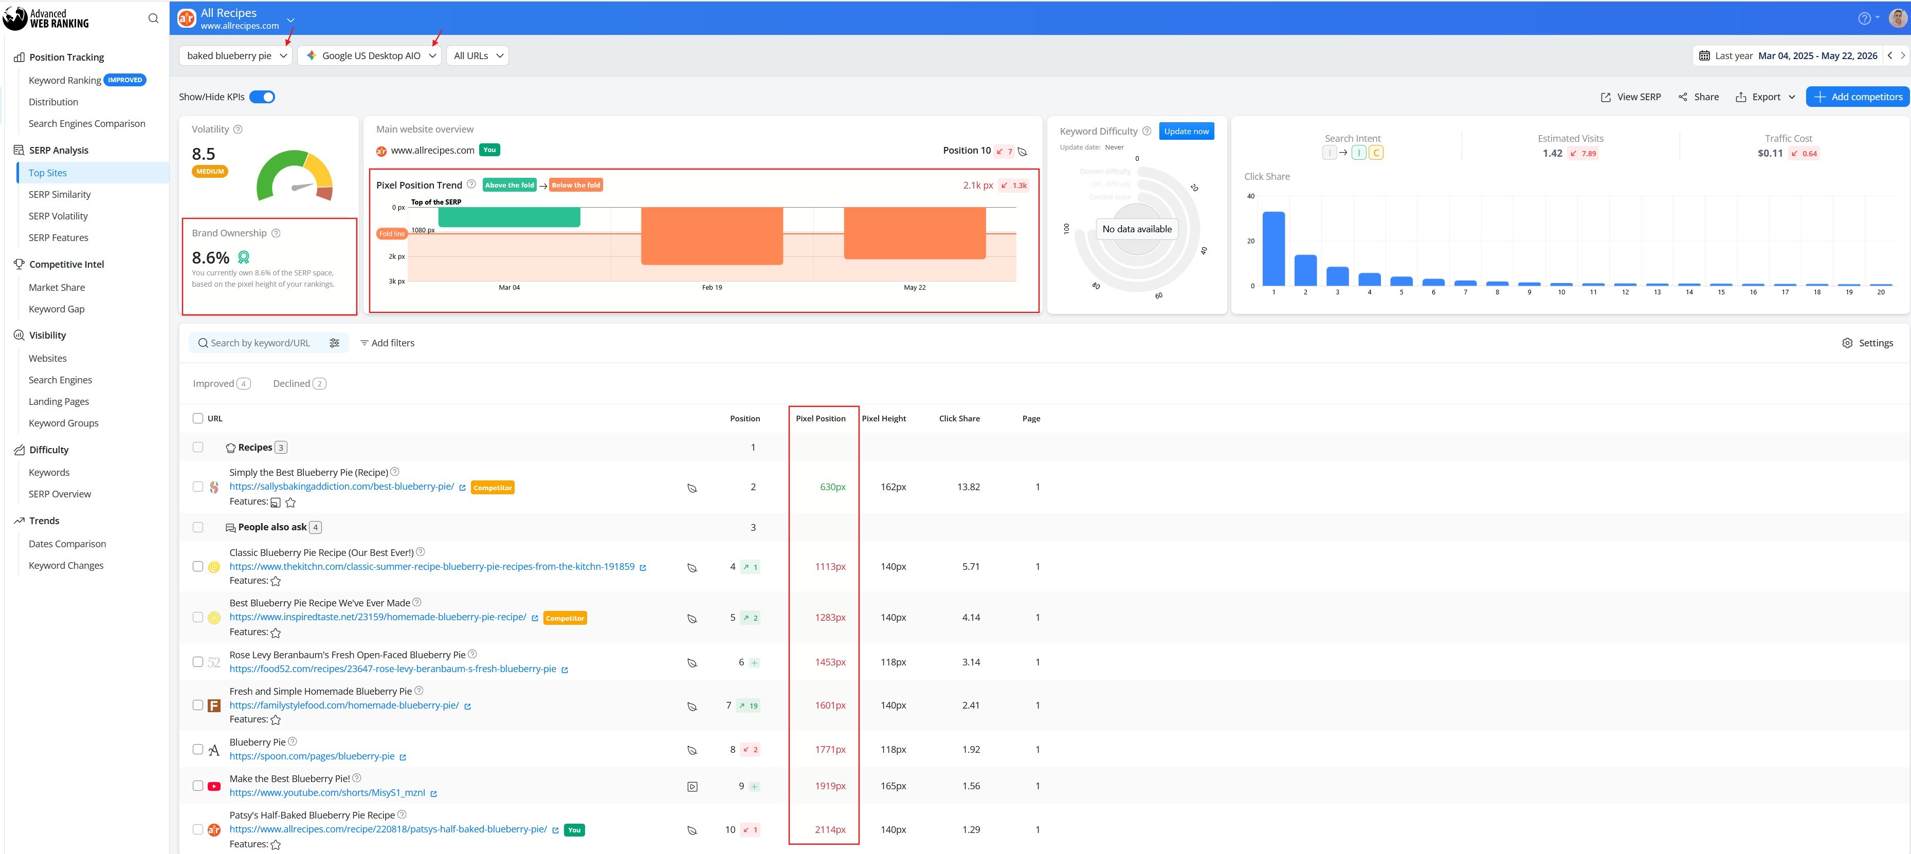Go to previous date range arrow
This screenshot has height=854, width=1911.
pyautogui.click(x=1889, y=55)
